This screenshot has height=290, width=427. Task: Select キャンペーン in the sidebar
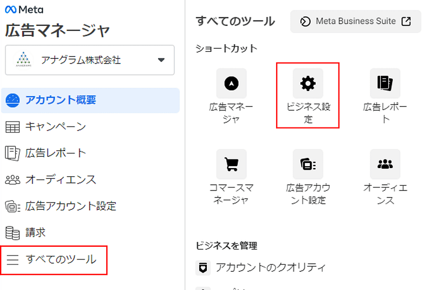pos(55,126)
